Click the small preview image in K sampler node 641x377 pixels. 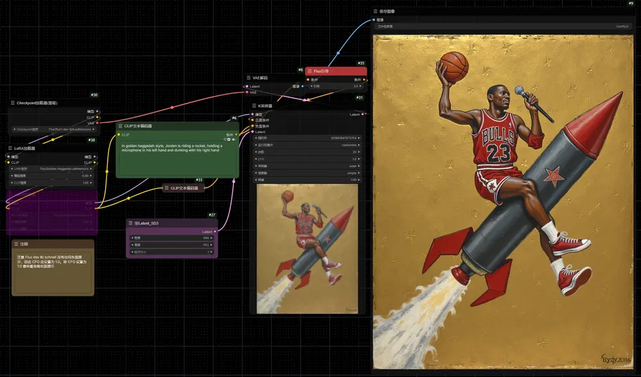pyautogui.click(x=307, y=248)
